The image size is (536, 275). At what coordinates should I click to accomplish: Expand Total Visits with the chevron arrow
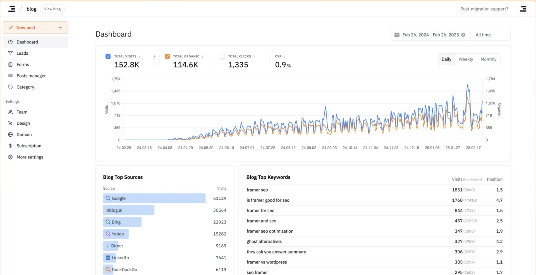(154, 56)
